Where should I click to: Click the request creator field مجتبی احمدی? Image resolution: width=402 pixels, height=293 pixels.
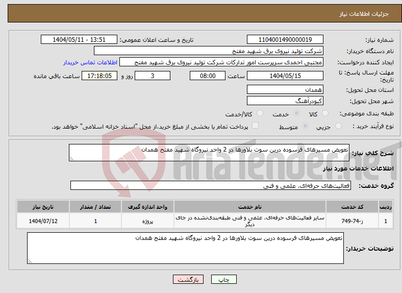point(221,62)
